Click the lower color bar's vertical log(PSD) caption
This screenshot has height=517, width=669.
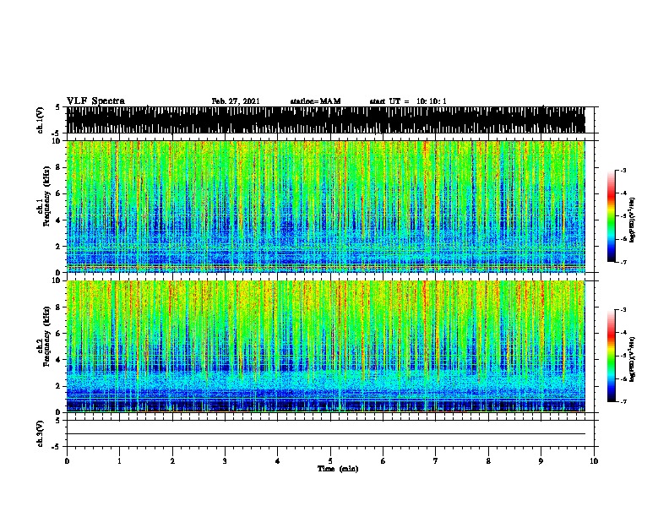(x=633, y=359)
